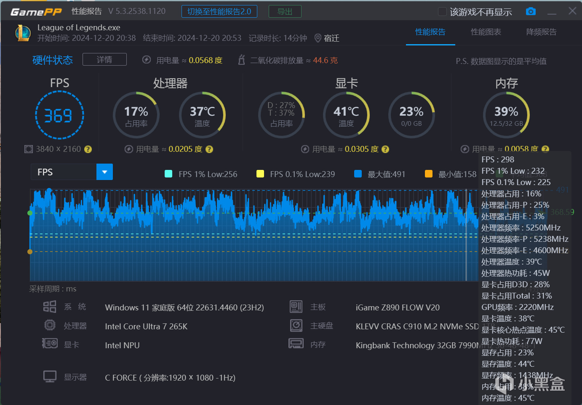Click the processor 17% usage gauge
The image size is (582, 405).
tap(136, 115)
